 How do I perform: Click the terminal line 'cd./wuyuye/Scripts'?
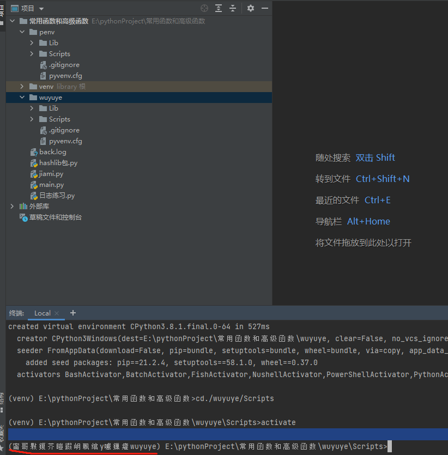pyautogui.click(x=235, y=398)
